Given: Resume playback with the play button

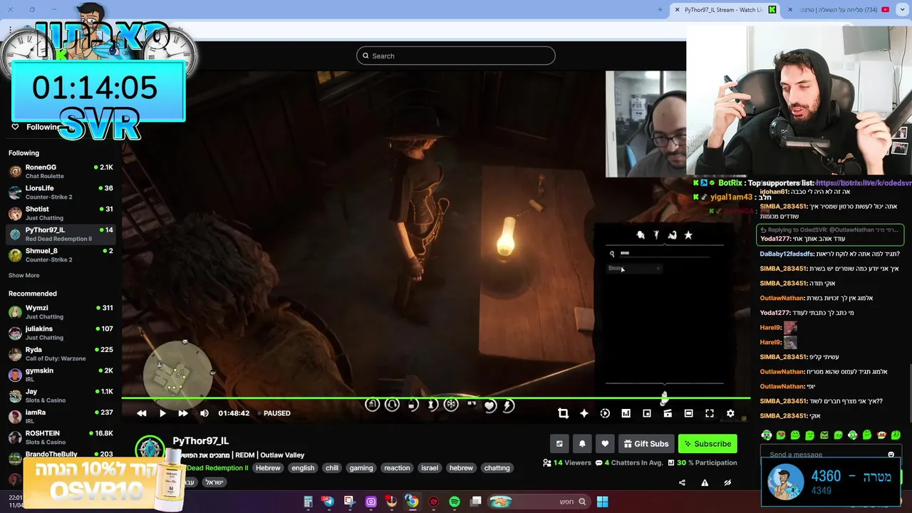Looking at the screenshot, I should [x=162, y=413].
